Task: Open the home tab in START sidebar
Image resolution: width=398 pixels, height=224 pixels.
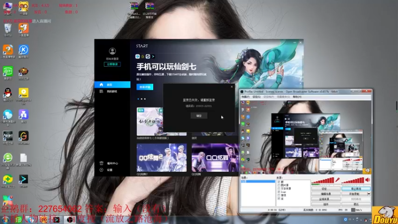Action: 112,85
